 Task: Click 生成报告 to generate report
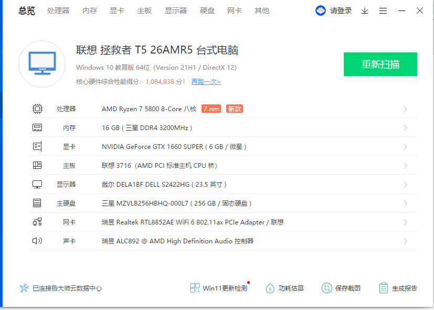click(398, 288)
